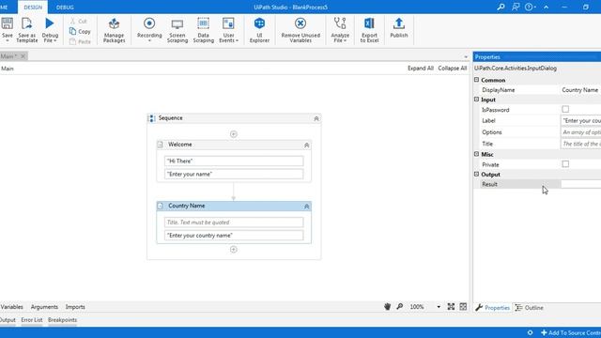The width and height of the screenshot is (601, 338).
Task: Open the Error List tab
Action: [32, 319]
